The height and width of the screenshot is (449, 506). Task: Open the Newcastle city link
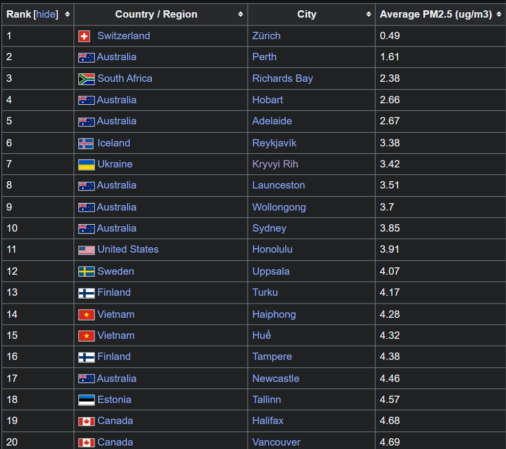tap(276, 378)
